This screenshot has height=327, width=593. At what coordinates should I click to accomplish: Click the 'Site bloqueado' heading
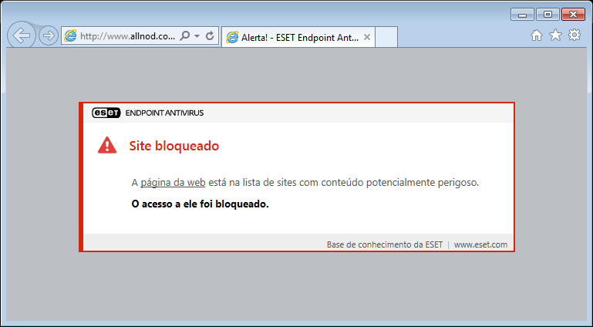point(174,146)
